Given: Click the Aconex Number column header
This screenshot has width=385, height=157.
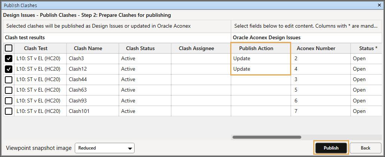Looking at the screenshot, I should [315, 48].
